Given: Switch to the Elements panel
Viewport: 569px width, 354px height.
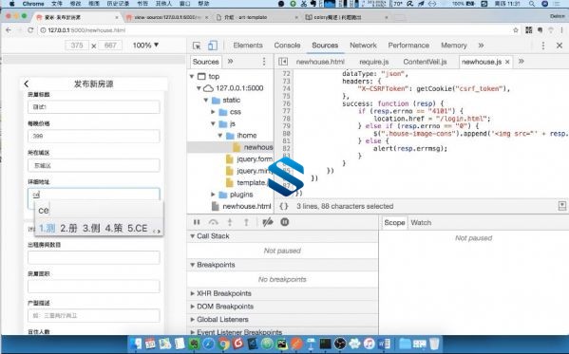Looking at the screenshot, I should point(248,46).
